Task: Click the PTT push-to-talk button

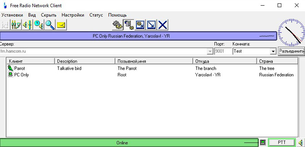Action: click(282, 142)
